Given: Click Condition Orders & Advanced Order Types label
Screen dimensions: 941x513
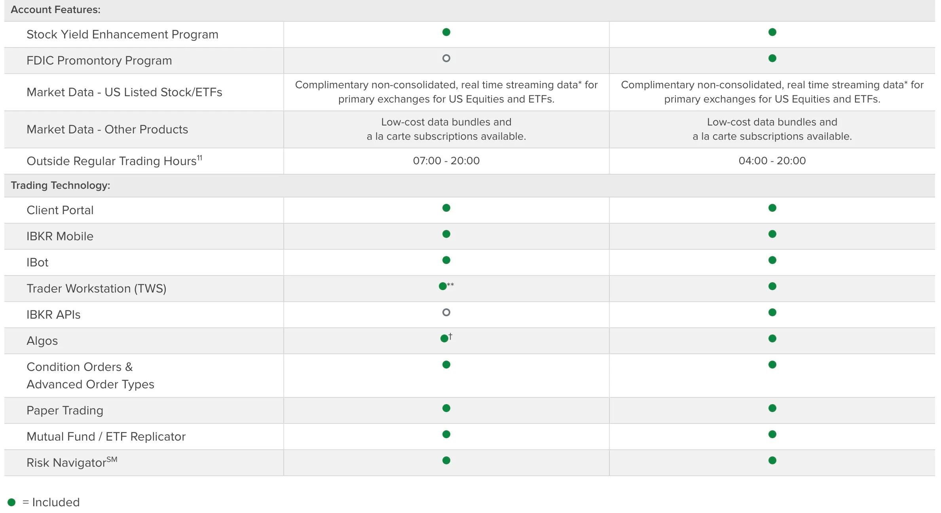Looking at the screenshot, I should (90, 376).
